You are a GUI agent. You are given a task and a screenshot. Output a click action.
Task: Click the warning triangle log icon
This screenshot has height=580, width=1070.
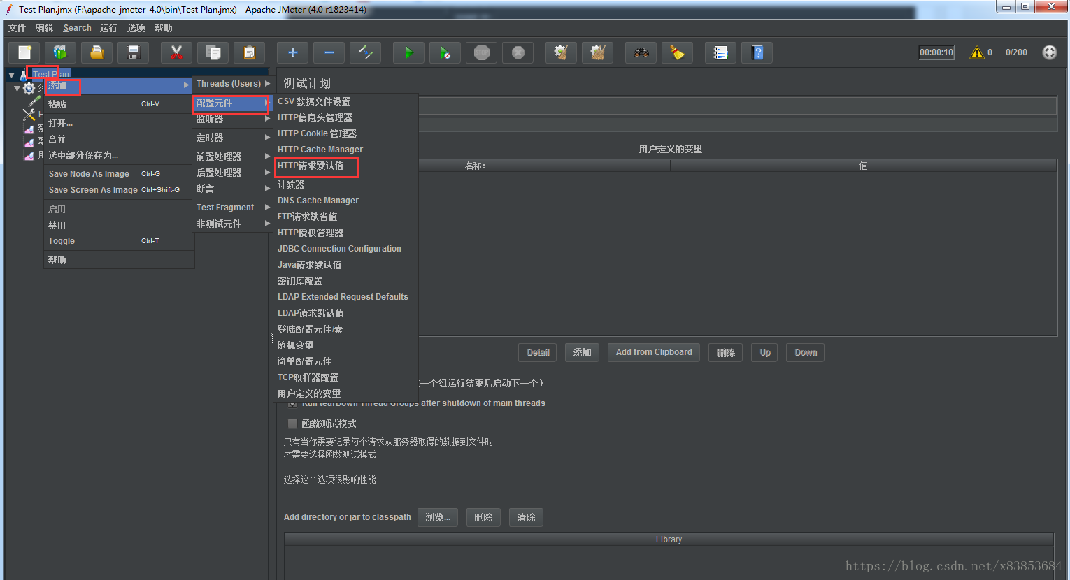pyautogui.click(x=976, y=52)
